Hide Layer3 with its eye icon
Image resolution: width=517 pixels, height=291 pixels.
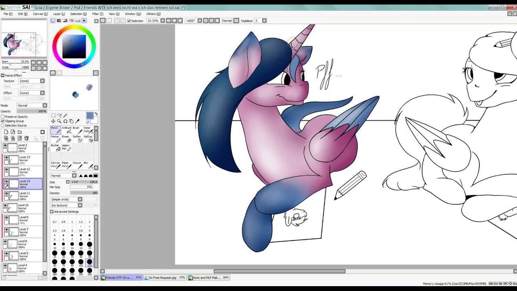(x=5, y=145)
